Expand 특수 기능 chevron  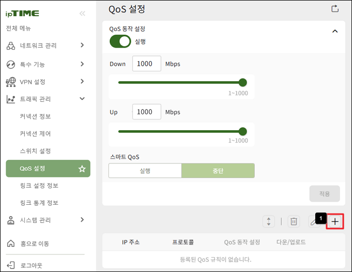82,64
